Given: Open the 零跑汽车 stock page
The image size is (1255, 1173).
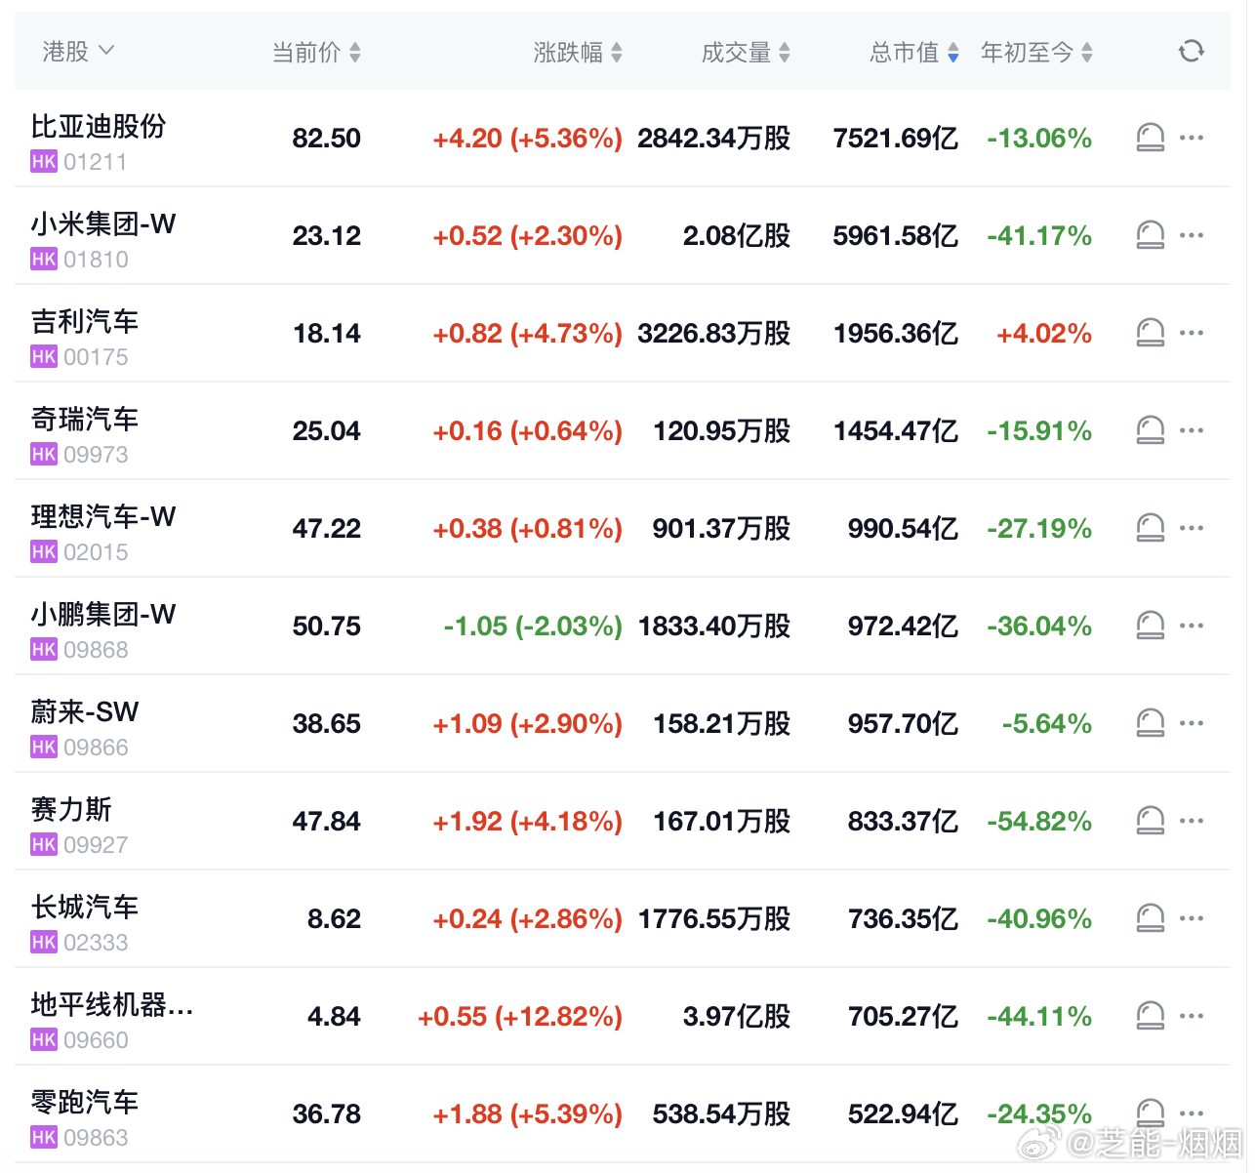Looking at the screenshot, I should click(85, 1102).
